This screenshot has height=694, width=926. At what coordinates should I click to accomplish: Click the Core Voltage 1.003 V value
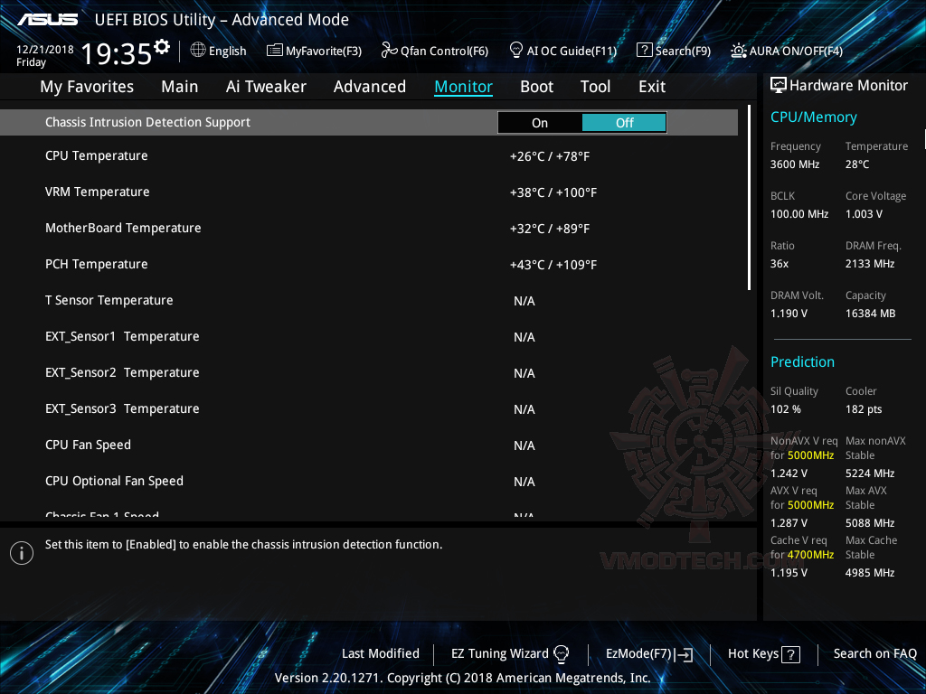coord(864,213)
